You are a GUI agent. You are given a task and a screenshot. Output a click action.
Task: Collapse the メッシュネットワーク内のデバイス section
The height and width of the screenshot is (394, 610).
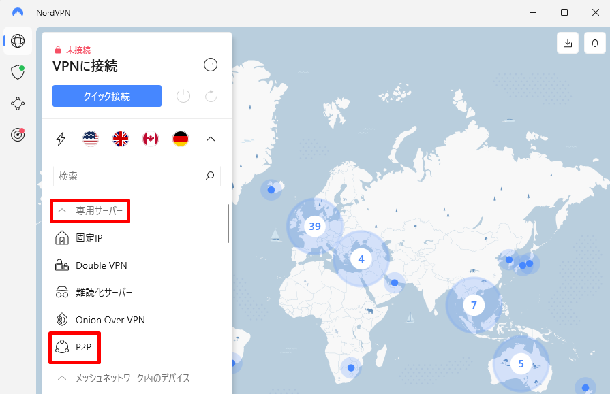124,378
